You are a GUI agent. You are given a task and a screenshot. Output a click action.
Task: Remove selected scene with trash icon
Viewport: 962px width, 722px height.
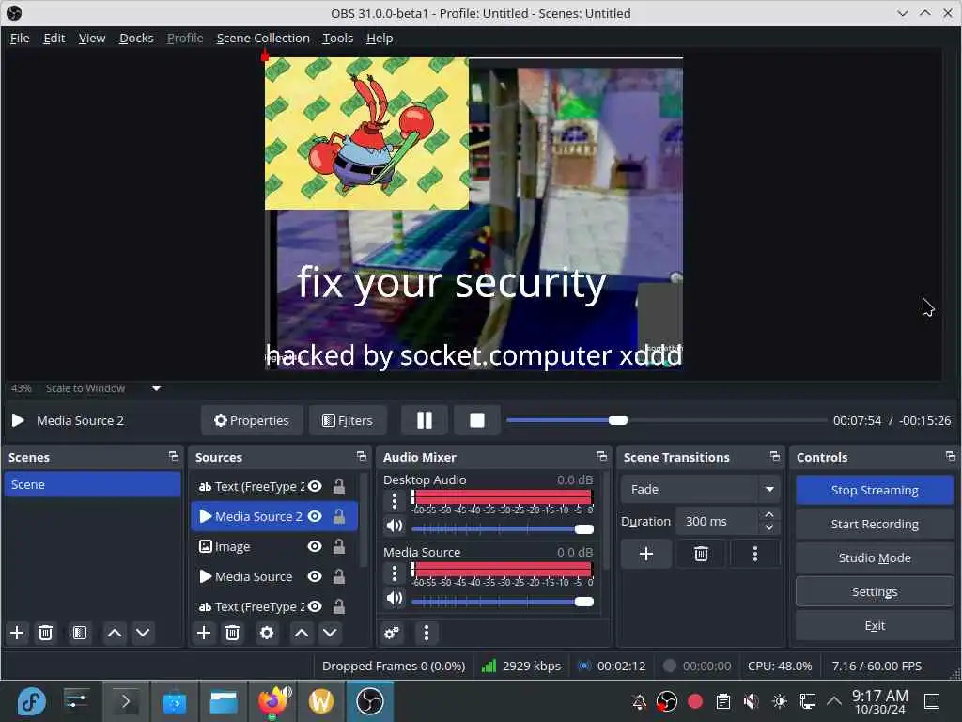pos(45,633)
